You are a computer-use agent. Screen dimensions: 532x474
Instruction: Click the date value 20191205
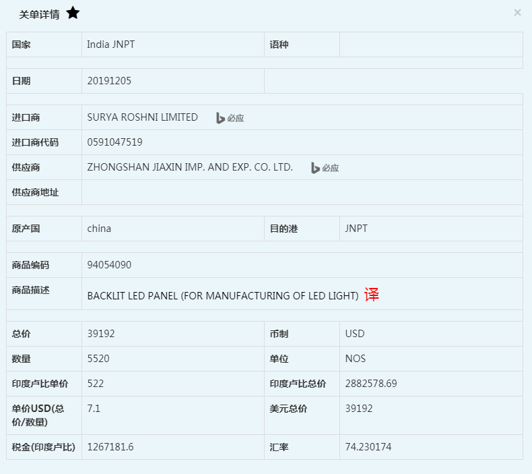[x=110, y=81]
